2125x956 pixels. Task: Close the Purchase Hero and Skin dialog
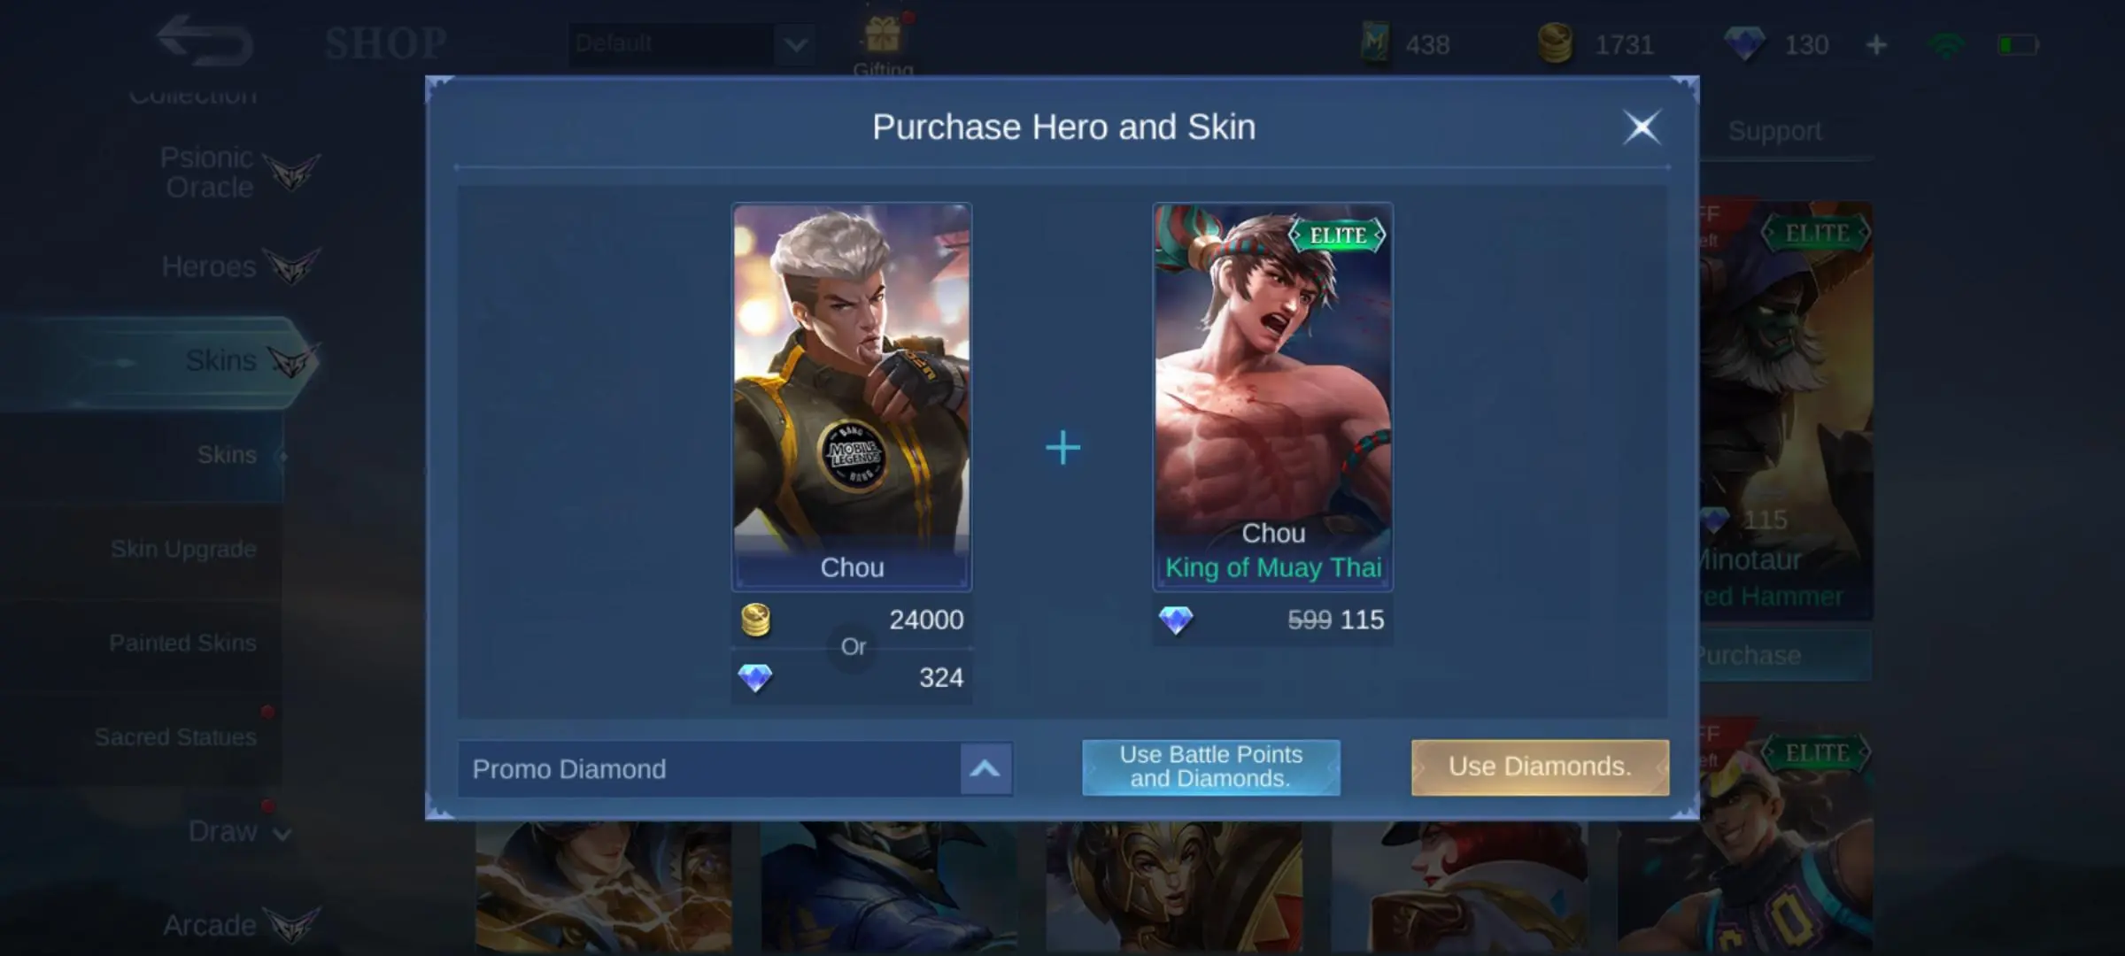[1642, 127]
